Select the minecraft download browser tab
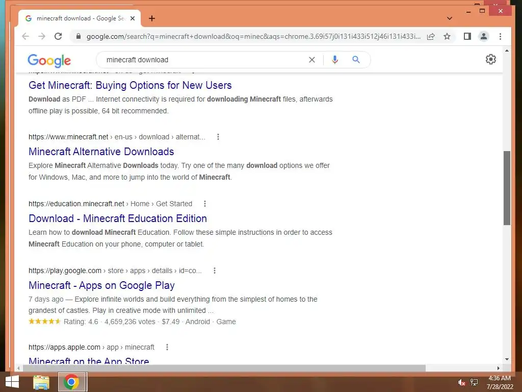The image size is (522, 392). click(80, 18)
